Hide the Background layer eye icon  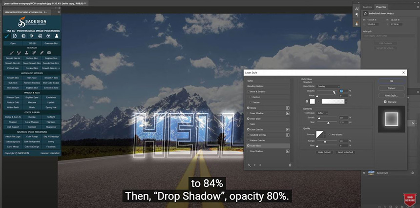(364, 173)
